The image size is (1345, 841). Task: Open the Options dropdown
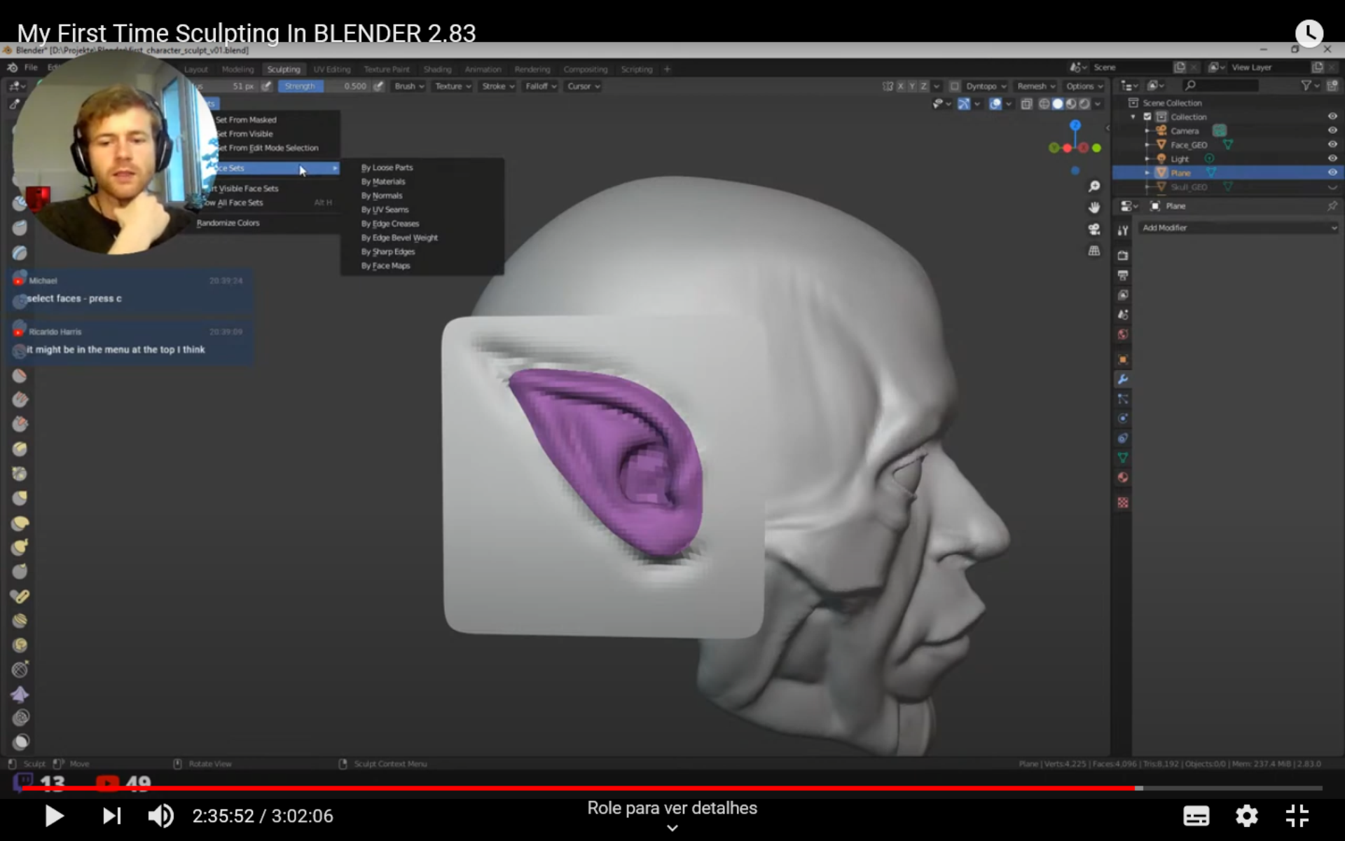coord(1084,86)
